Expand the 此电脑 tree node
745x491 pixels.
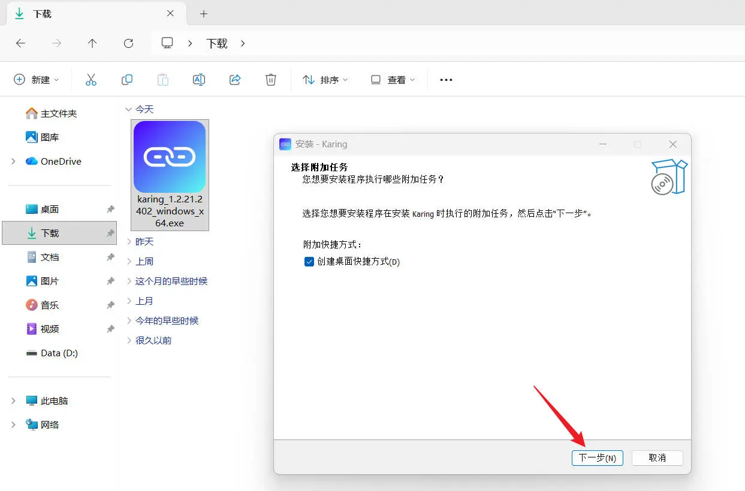click(13, 401)
